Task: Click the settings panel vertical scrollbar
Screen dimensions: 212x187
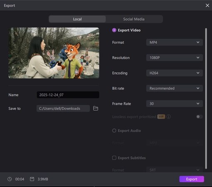Action: [x=206, y=98]
